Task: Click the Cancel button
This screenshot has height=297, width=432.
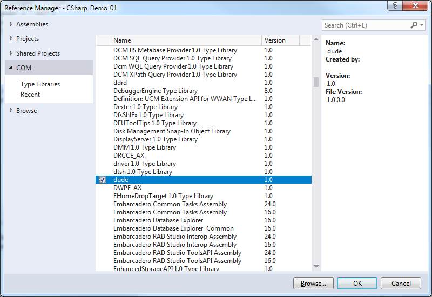Action: pos(401,283)
